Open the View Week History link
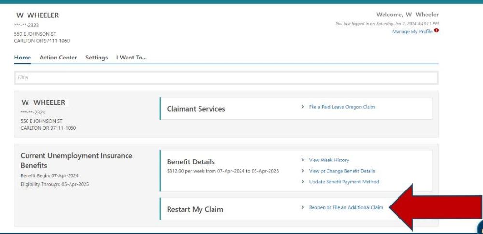483x234 pixels. 328,160
